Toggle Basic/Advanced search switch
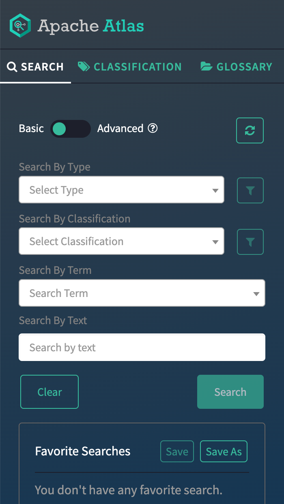 (x=70, y=129)
